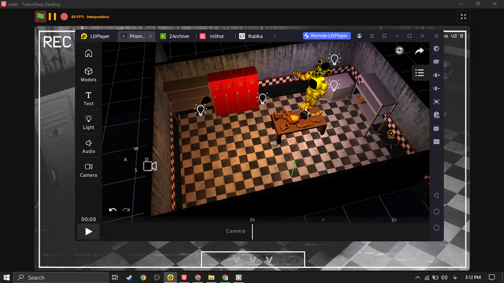504x283 pixels.
Task: Select the camera object in viewport
Action: click(150, 166)
